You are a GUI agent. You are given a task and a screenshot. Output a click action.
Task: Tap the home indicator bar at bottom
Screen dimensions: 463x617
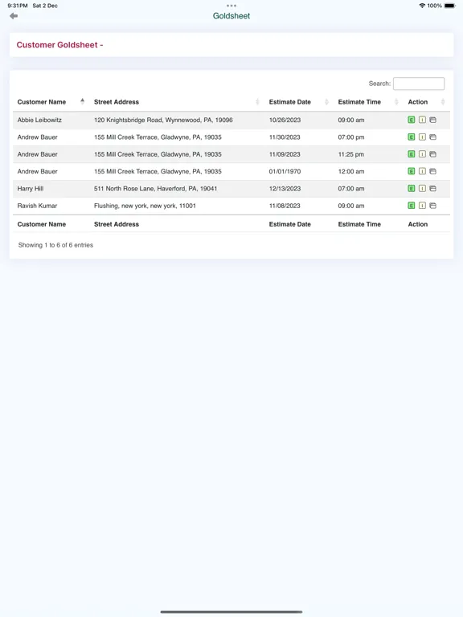[231, 612]
